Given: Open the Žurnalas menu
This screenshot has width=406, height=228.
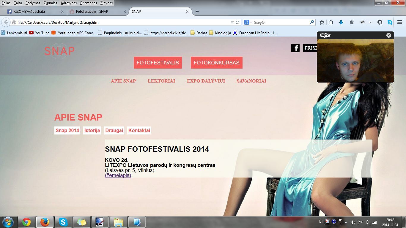Looking at the screenshot, I should click(50, 3).
